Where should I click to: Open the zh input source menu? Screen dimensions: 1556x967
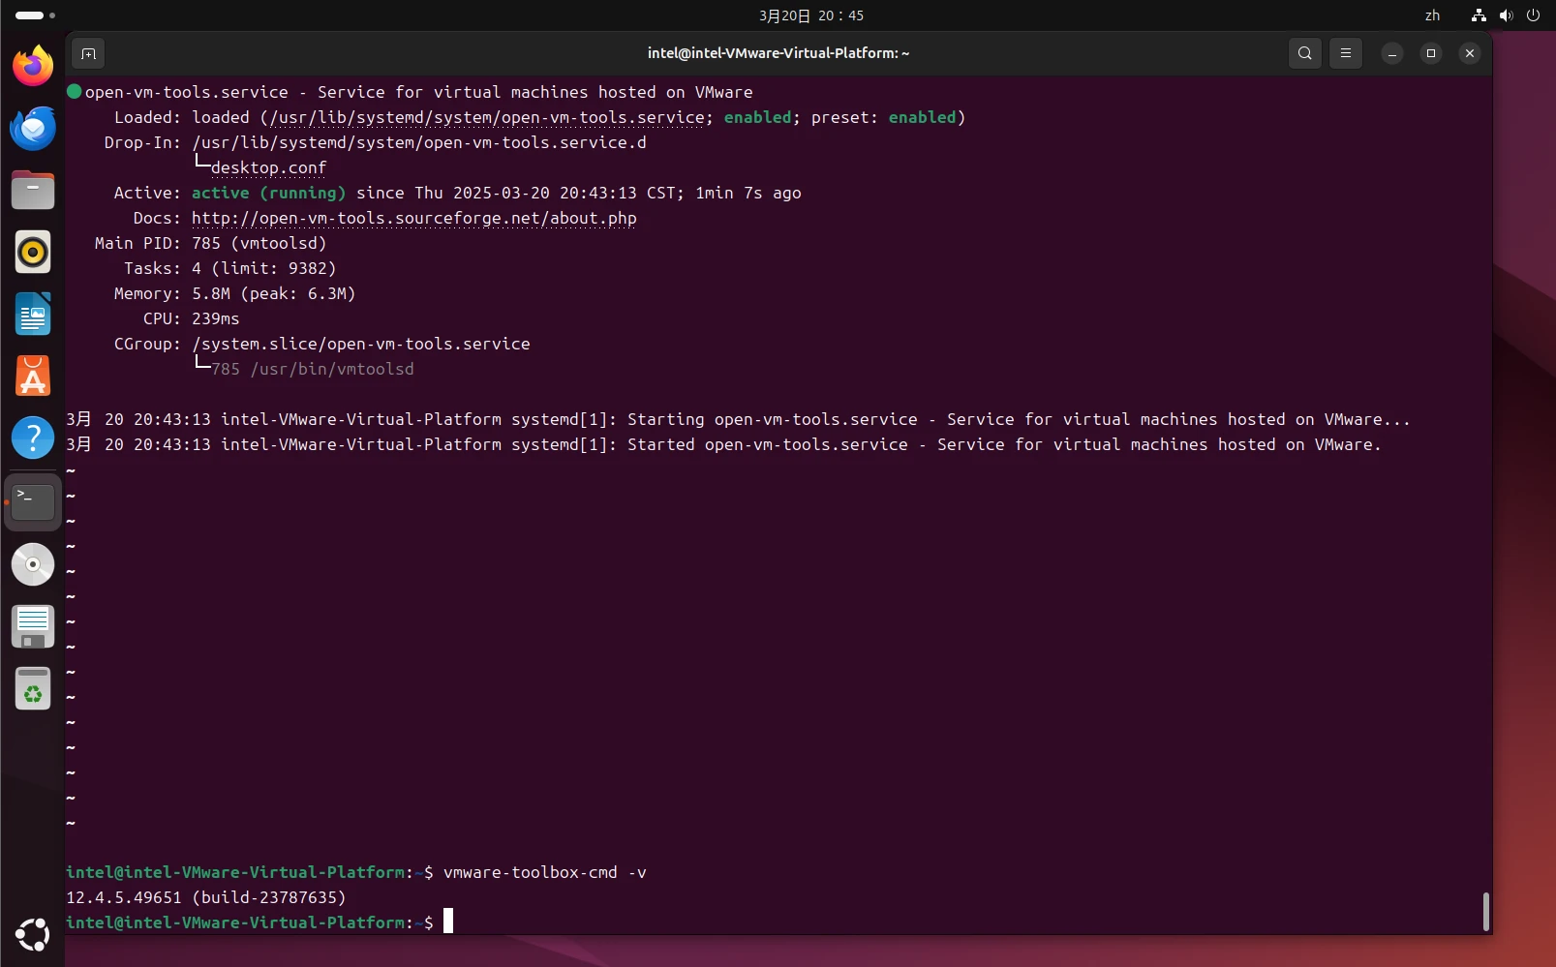[1432, 15]
